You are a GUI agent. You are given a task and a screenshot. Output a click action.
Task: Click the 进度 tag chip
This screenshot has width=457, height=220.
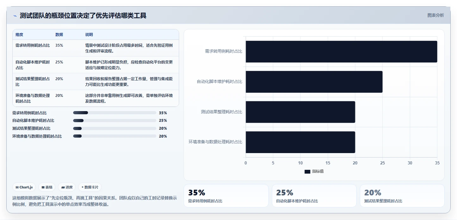67,187
